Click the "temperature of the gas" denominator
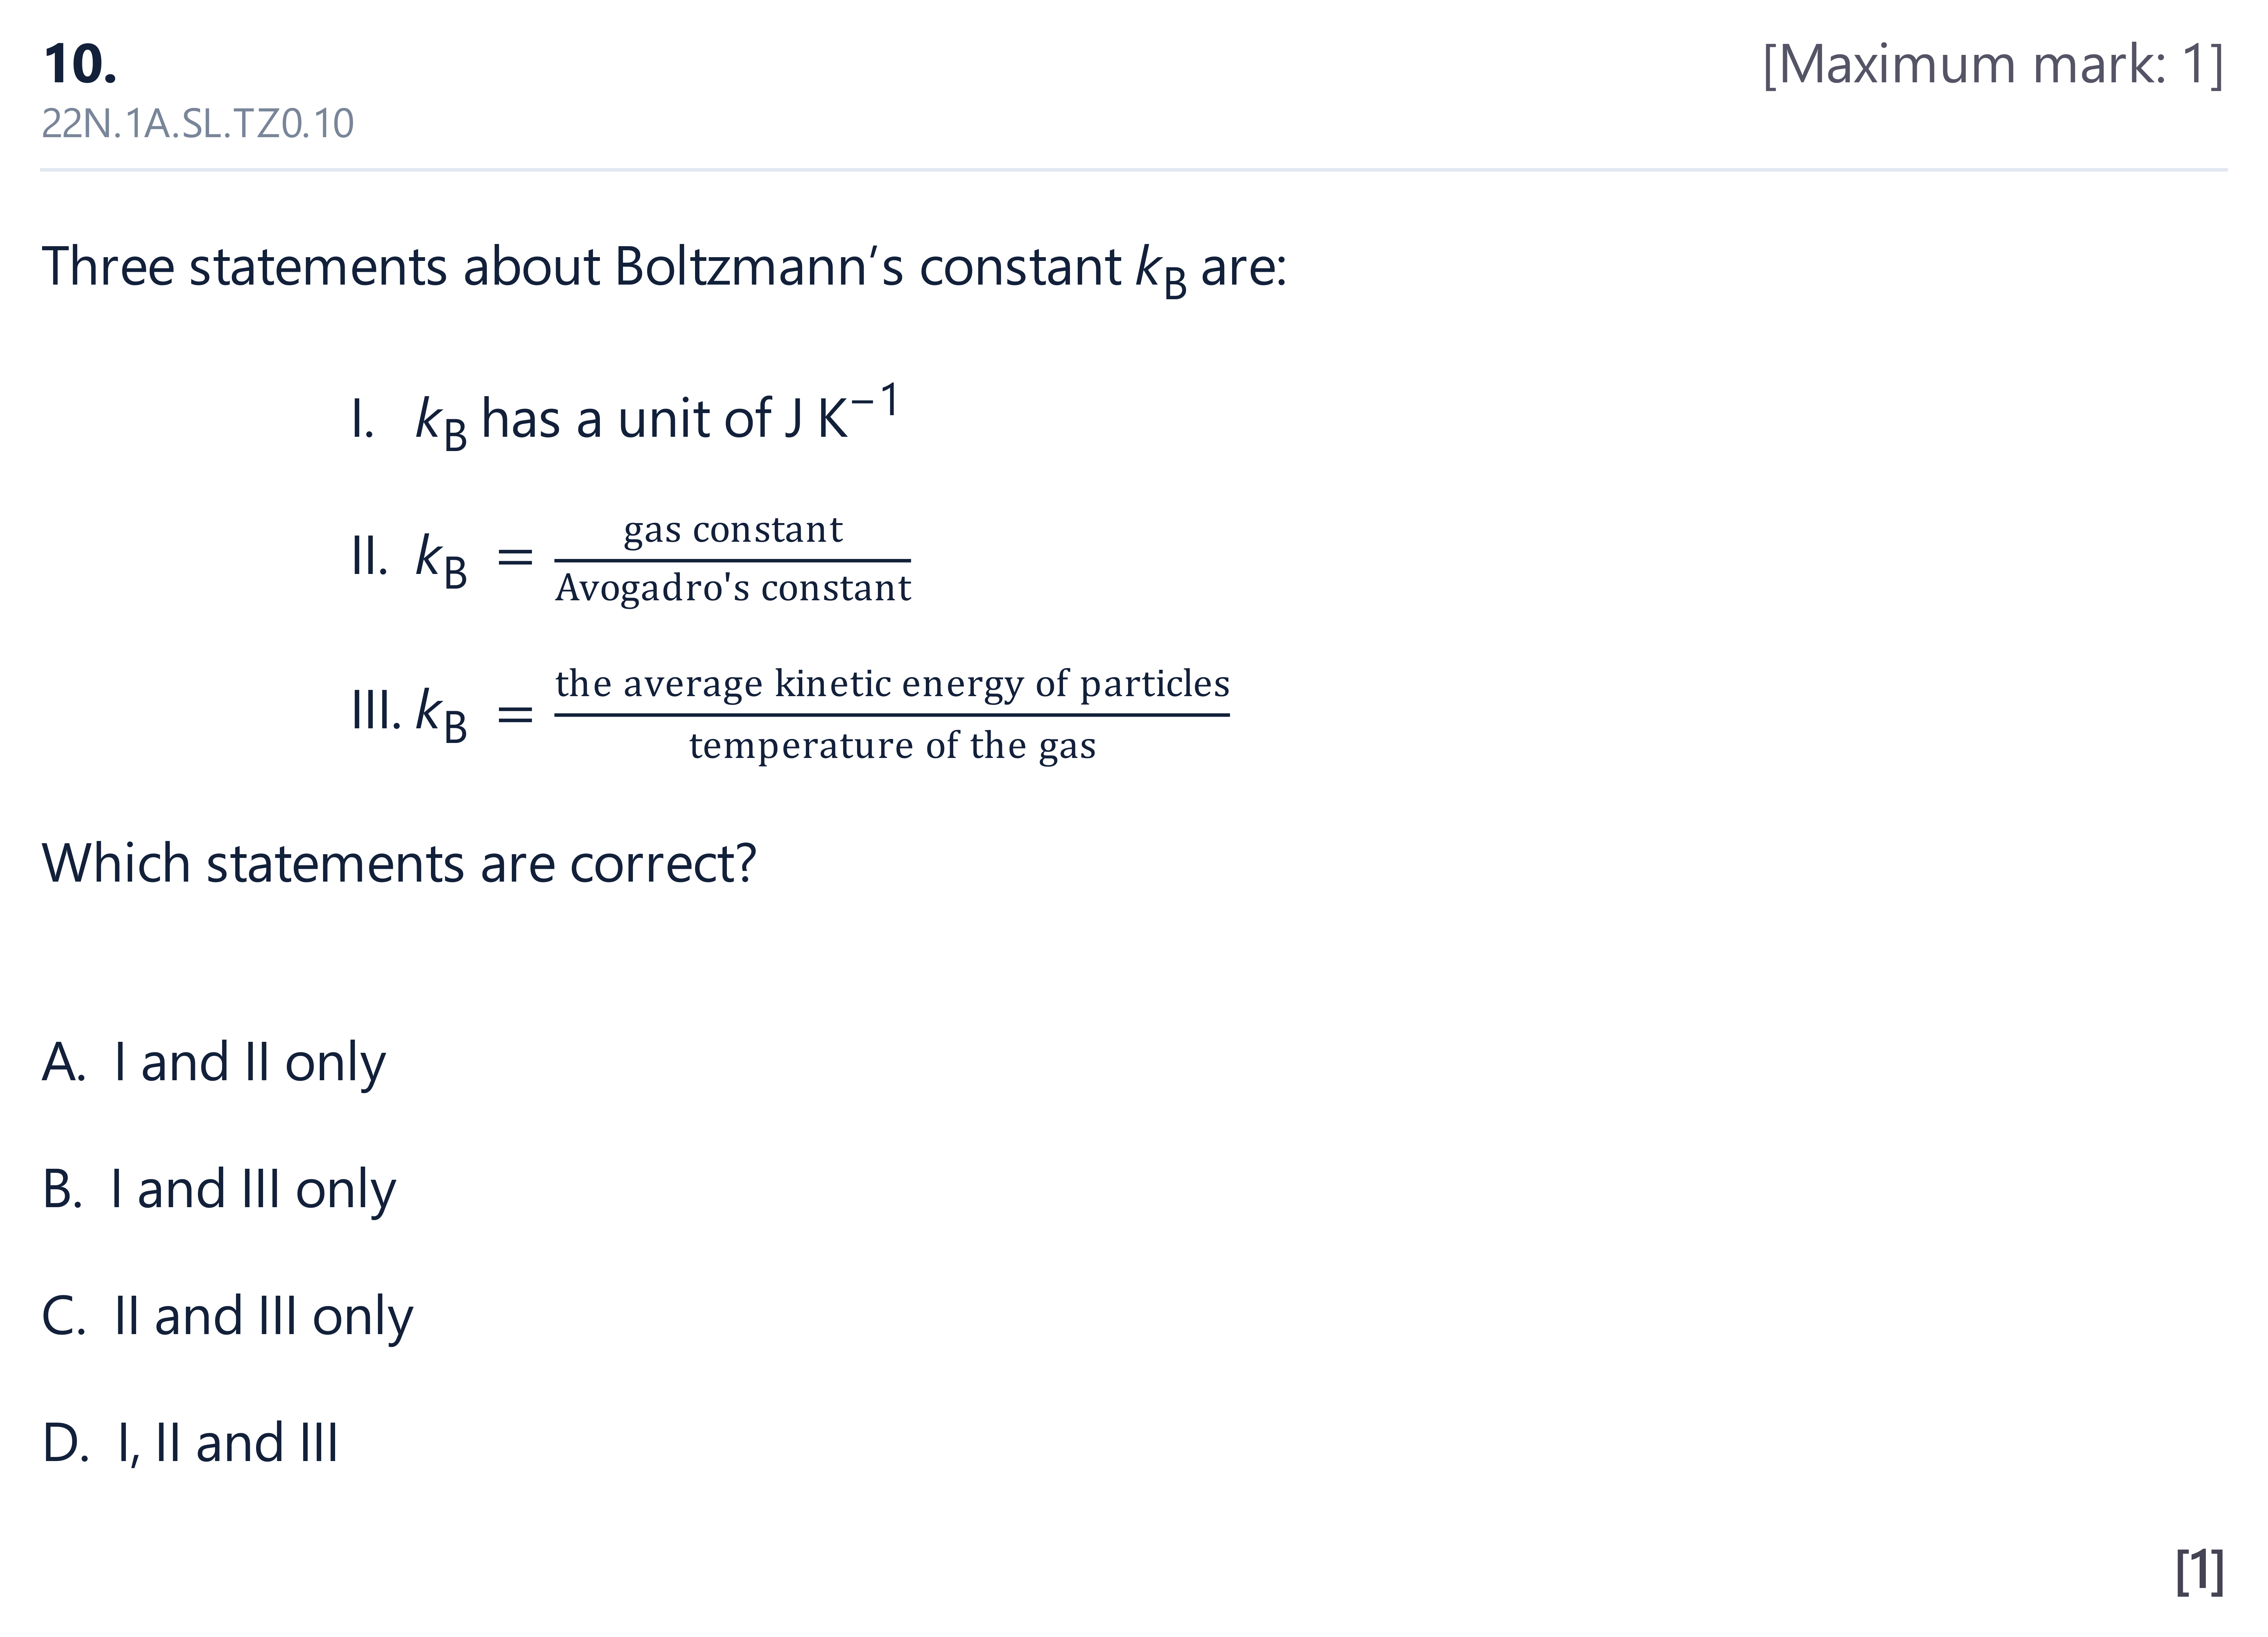Screen dimensions: 2268x1637 click(892, 746)
